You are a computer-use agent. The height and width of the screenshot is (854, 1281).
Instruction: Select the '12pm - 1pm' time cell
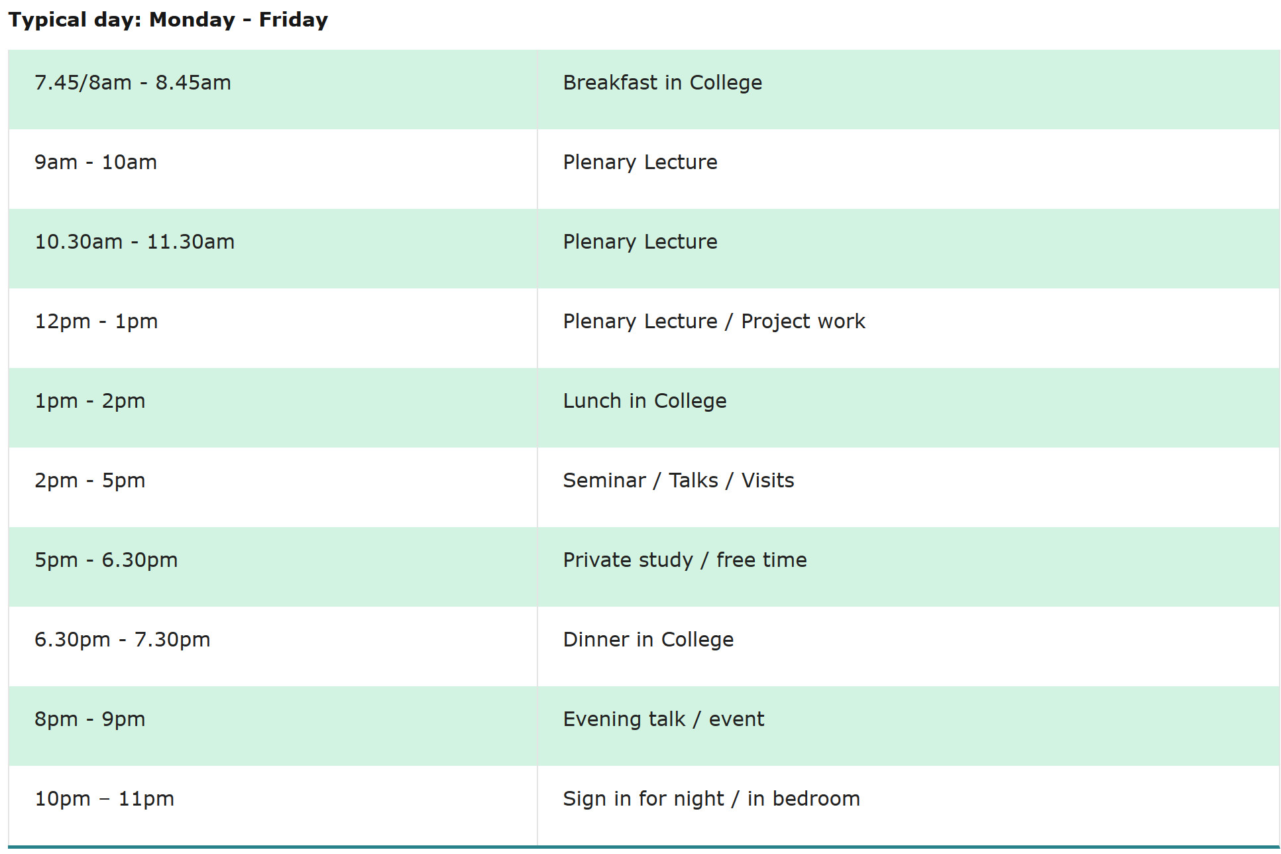pyautogui.click(x=272, y=328)
